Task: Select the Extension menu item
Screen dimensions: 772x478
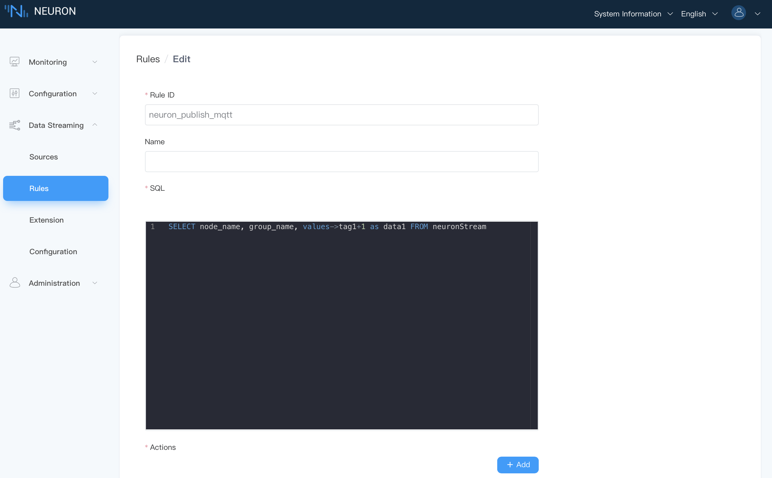Action: point(46,219)
